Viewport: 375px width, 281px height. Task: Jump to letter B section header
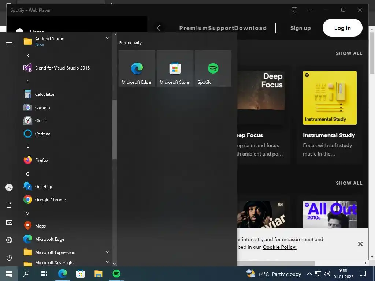[27, 56]
